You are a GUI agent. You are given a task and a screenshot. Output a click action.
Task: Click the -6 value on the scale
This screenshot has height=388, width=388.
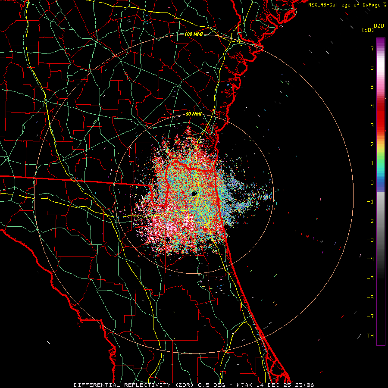pos(370,297)
